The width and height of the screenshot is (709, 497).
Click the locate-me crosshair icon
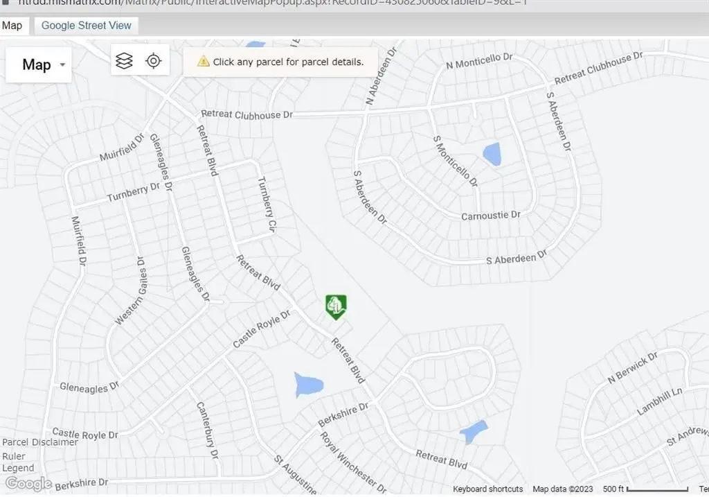[153, 61]
